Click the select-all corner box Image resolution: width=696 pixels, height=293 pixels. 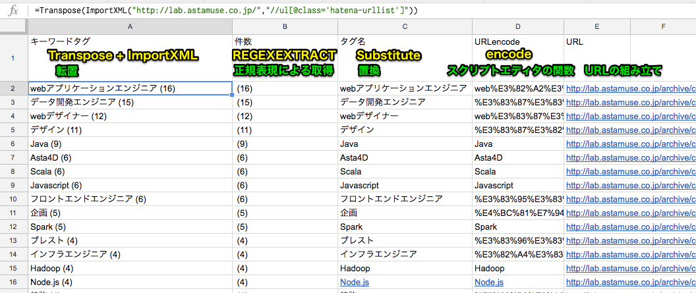click(14, 26)
